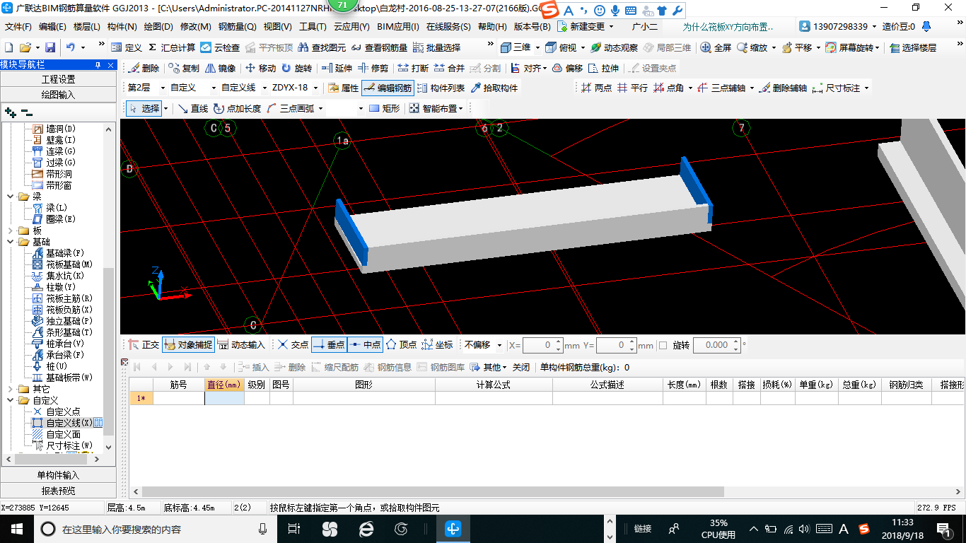Select the 镜像 mirror tool

pyautogui.click(x=220, y=69)
